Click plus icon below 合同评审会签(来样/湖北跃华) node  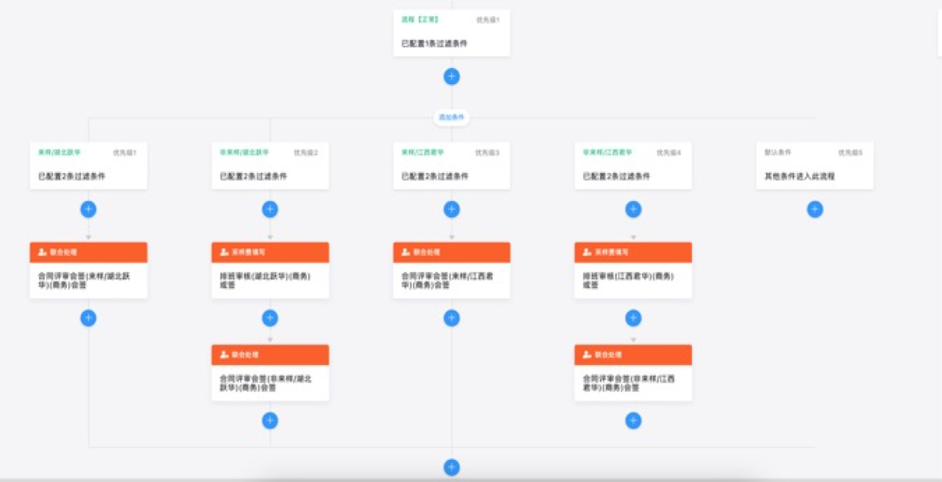click(88, 318)
